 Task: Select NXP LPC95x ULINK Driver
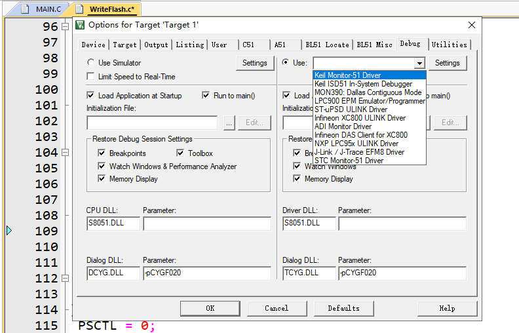pyautogui.click(x=370, y=144)
